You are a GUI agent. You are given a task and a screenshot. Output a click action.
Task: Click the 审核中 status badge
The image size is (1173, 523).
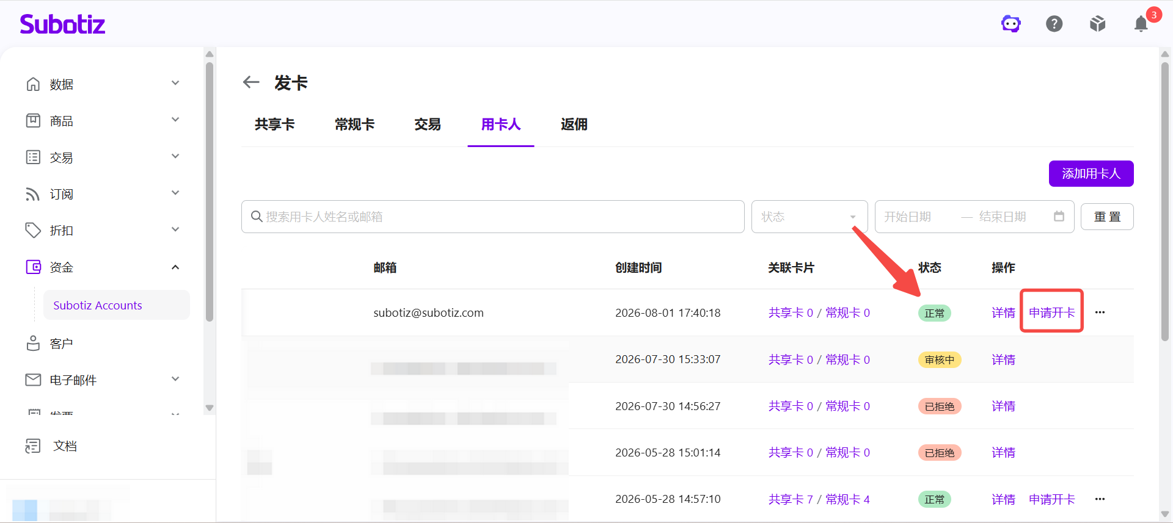[x=940, y=359]
